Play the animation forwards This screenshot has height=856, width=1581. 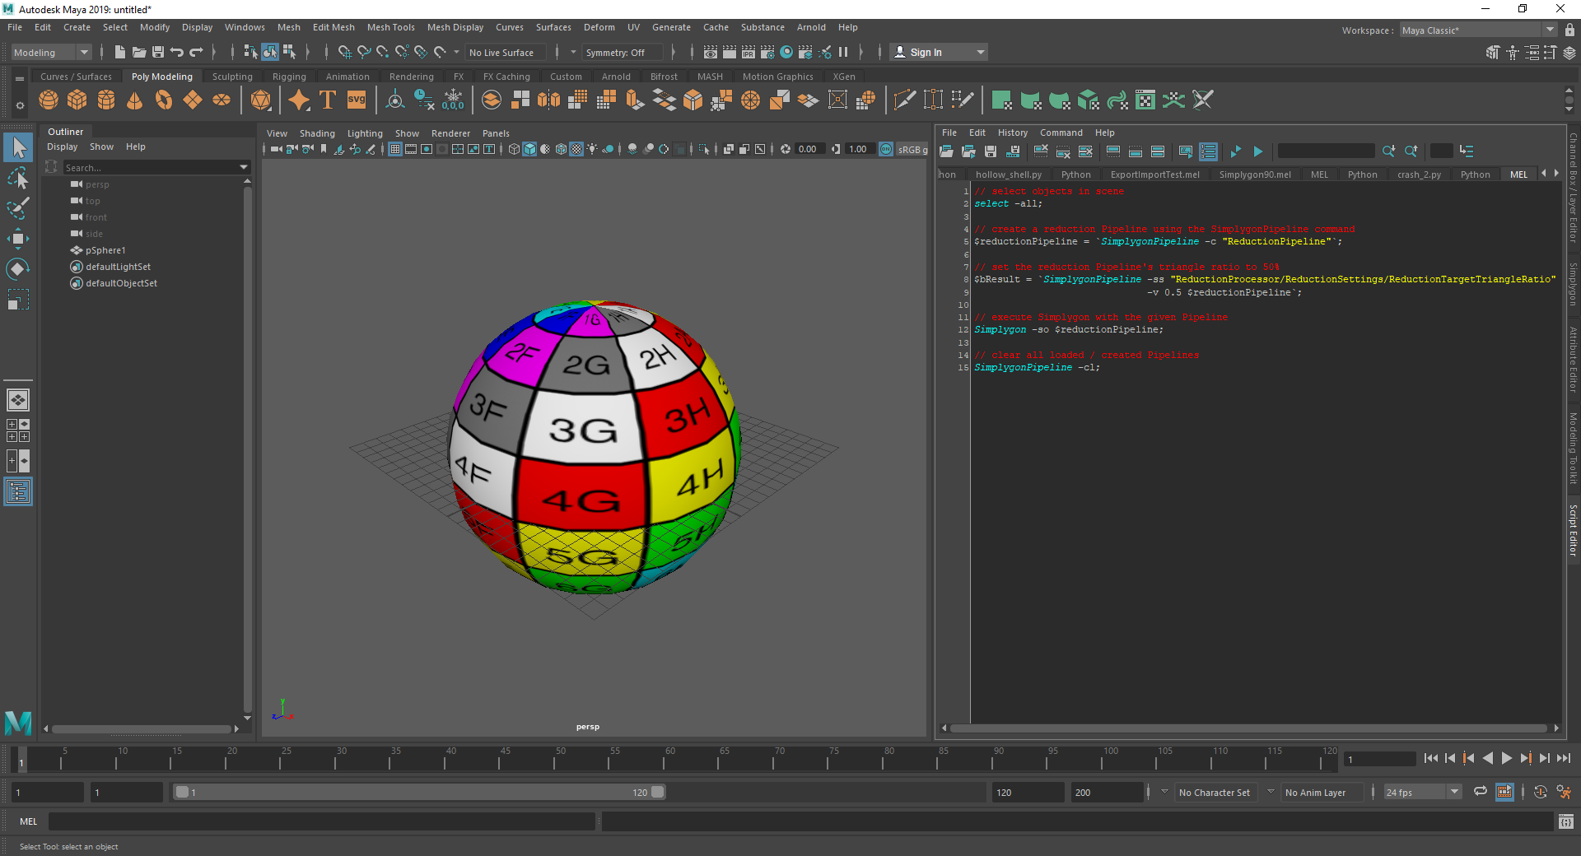pos(1506,759)
